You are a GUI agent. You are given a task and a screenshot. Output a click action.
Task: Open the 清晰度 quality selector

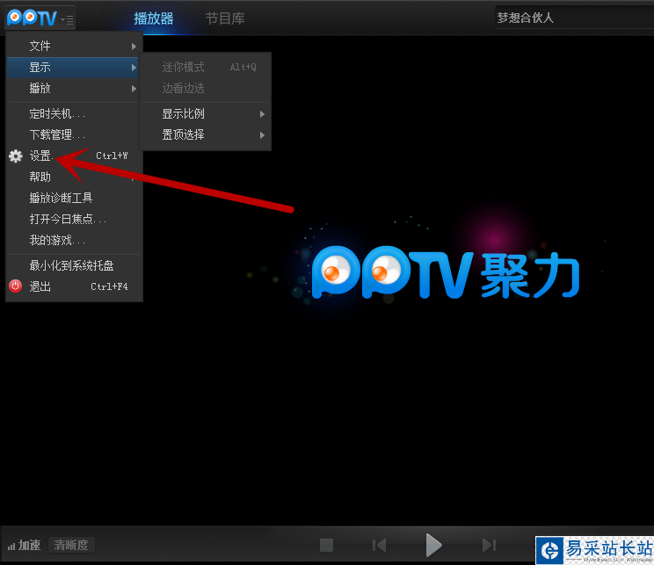(71, 545)
